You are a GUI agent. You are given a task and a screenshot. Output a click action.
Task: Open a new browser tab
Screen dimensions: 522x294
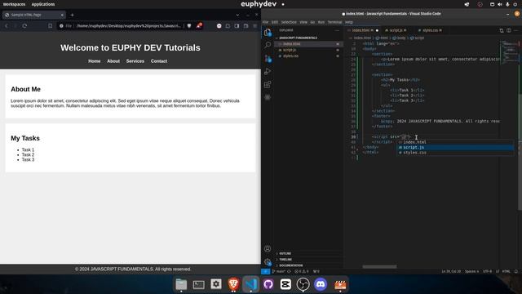point(72,15)
